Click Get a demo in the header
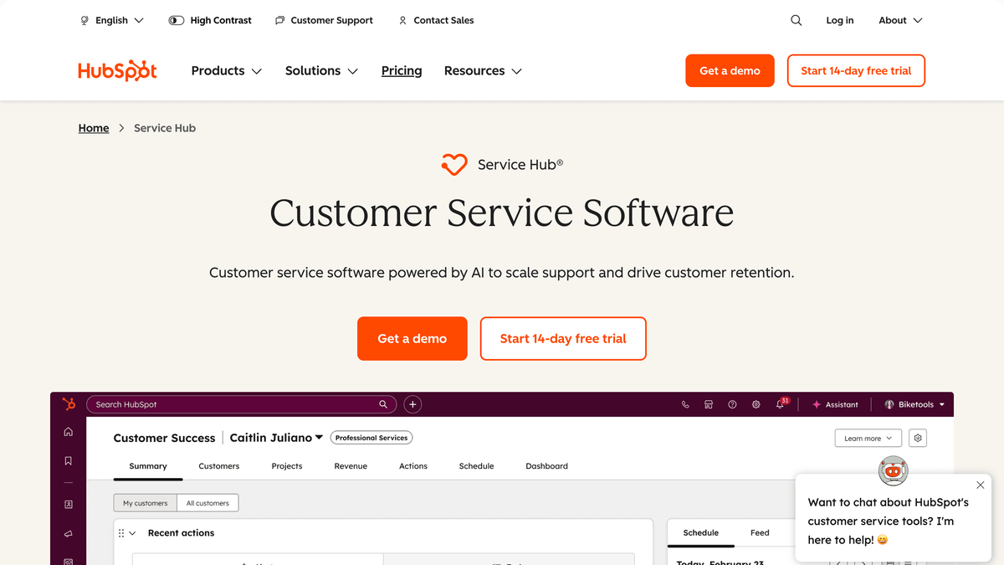This screenshot has width=1004, height=565. pos(730,71)
